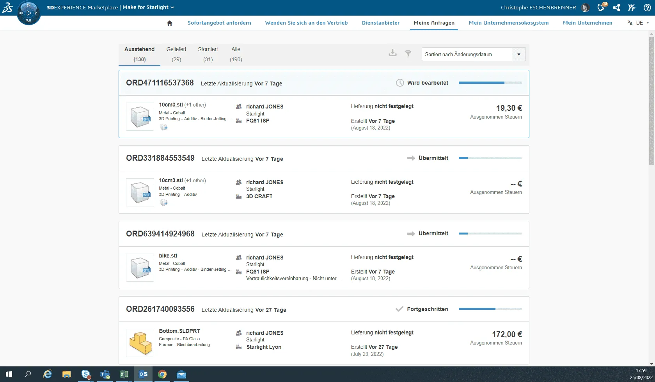Open the share icon in the top bar
Viewport: 655px width, 382px height.
coord(616,7)
